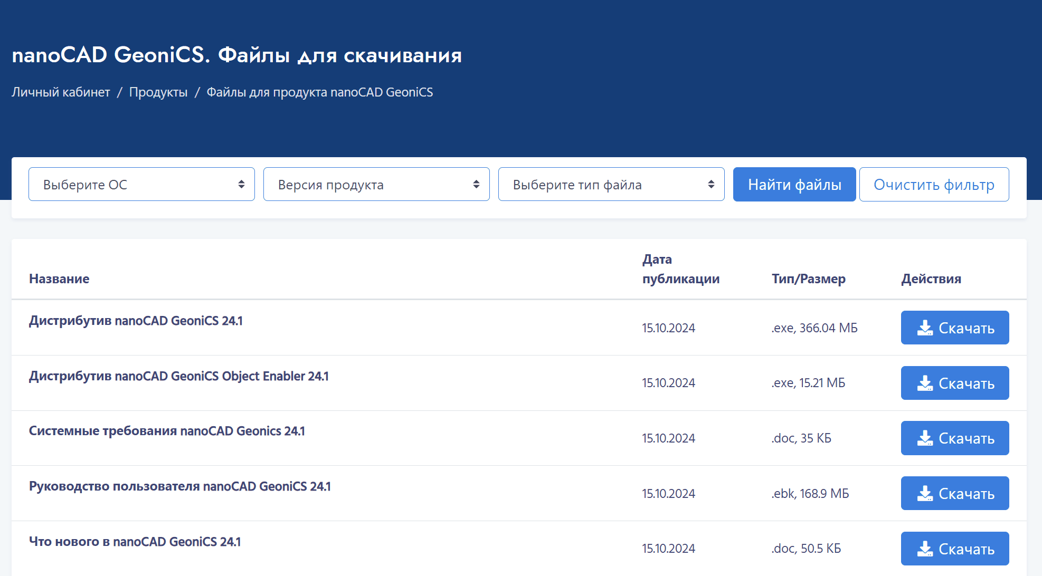Download Системные требования nanoCAD Geonics 24.1

point(955,438)
